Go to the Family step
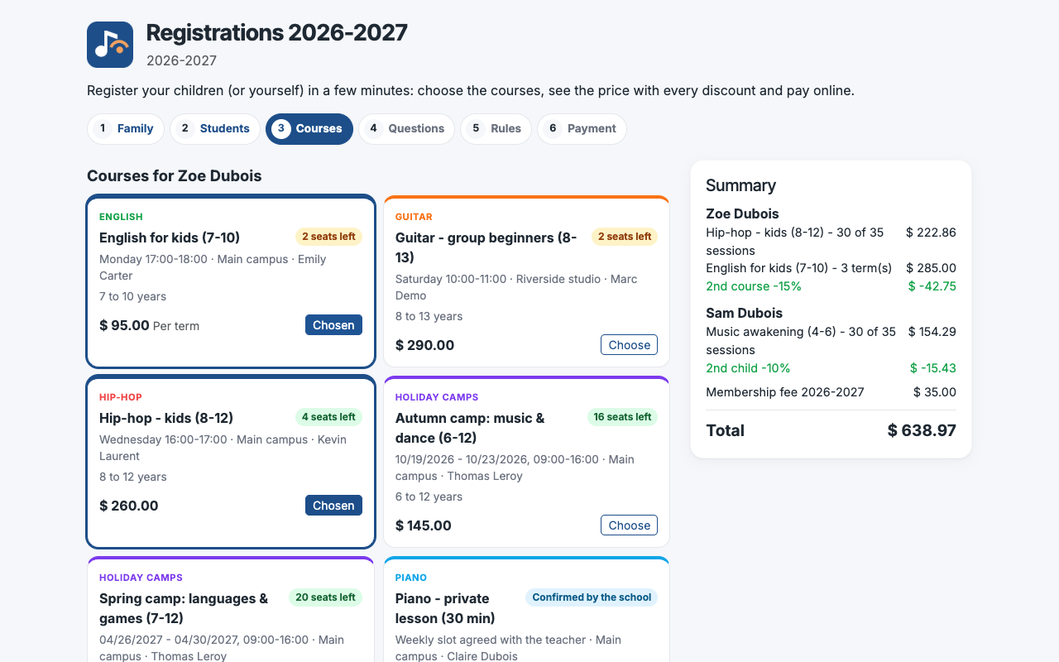 click(x=126, y=129)
